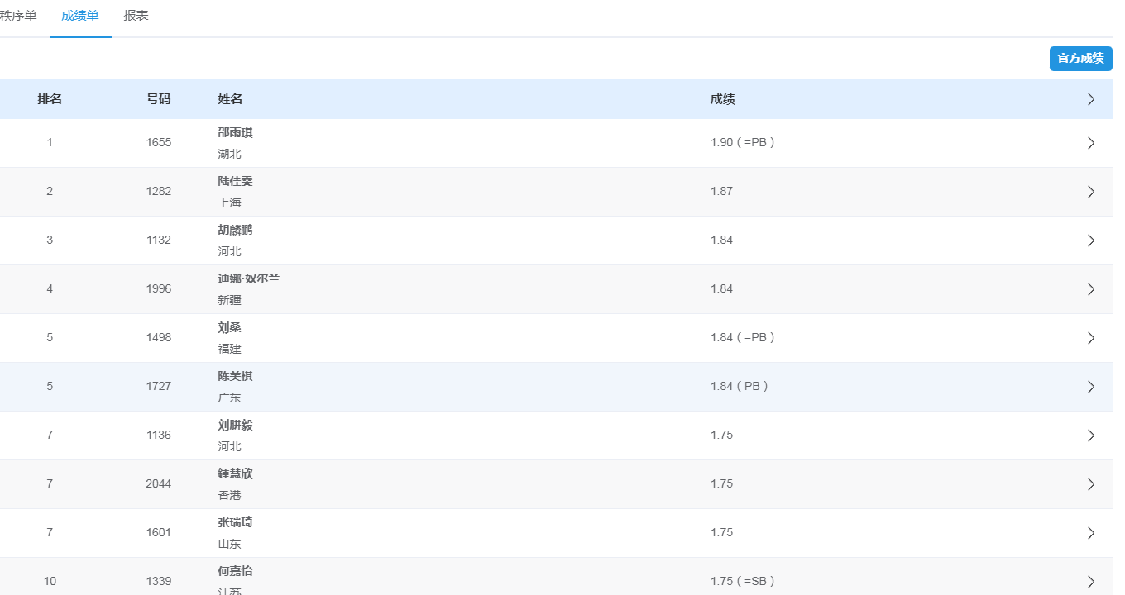Select athlete name 刘肼毅
The height and width of the screenshot is (595, 1125).
pyautogui.click(x=236, y=426)
